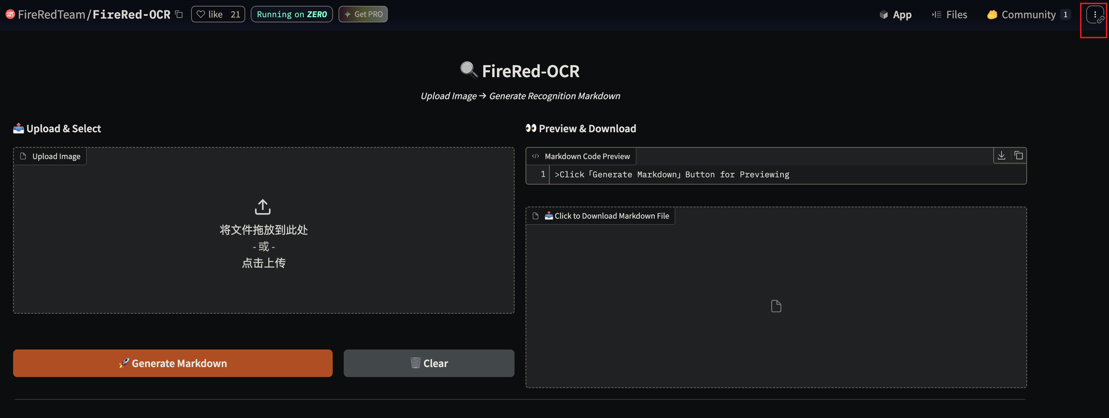Click the upload arrow icon
Viewport: 1109px width, 418px height.
coord(262,207)
